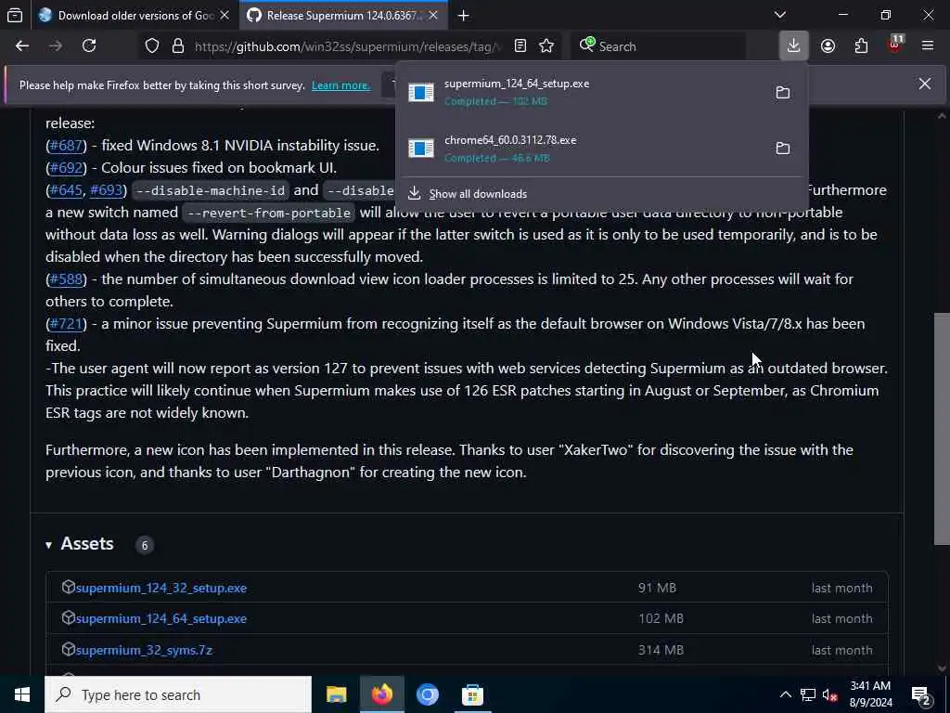
Task: Open issue #692 link
Action: pyautogui.click(x=66, y=168)
